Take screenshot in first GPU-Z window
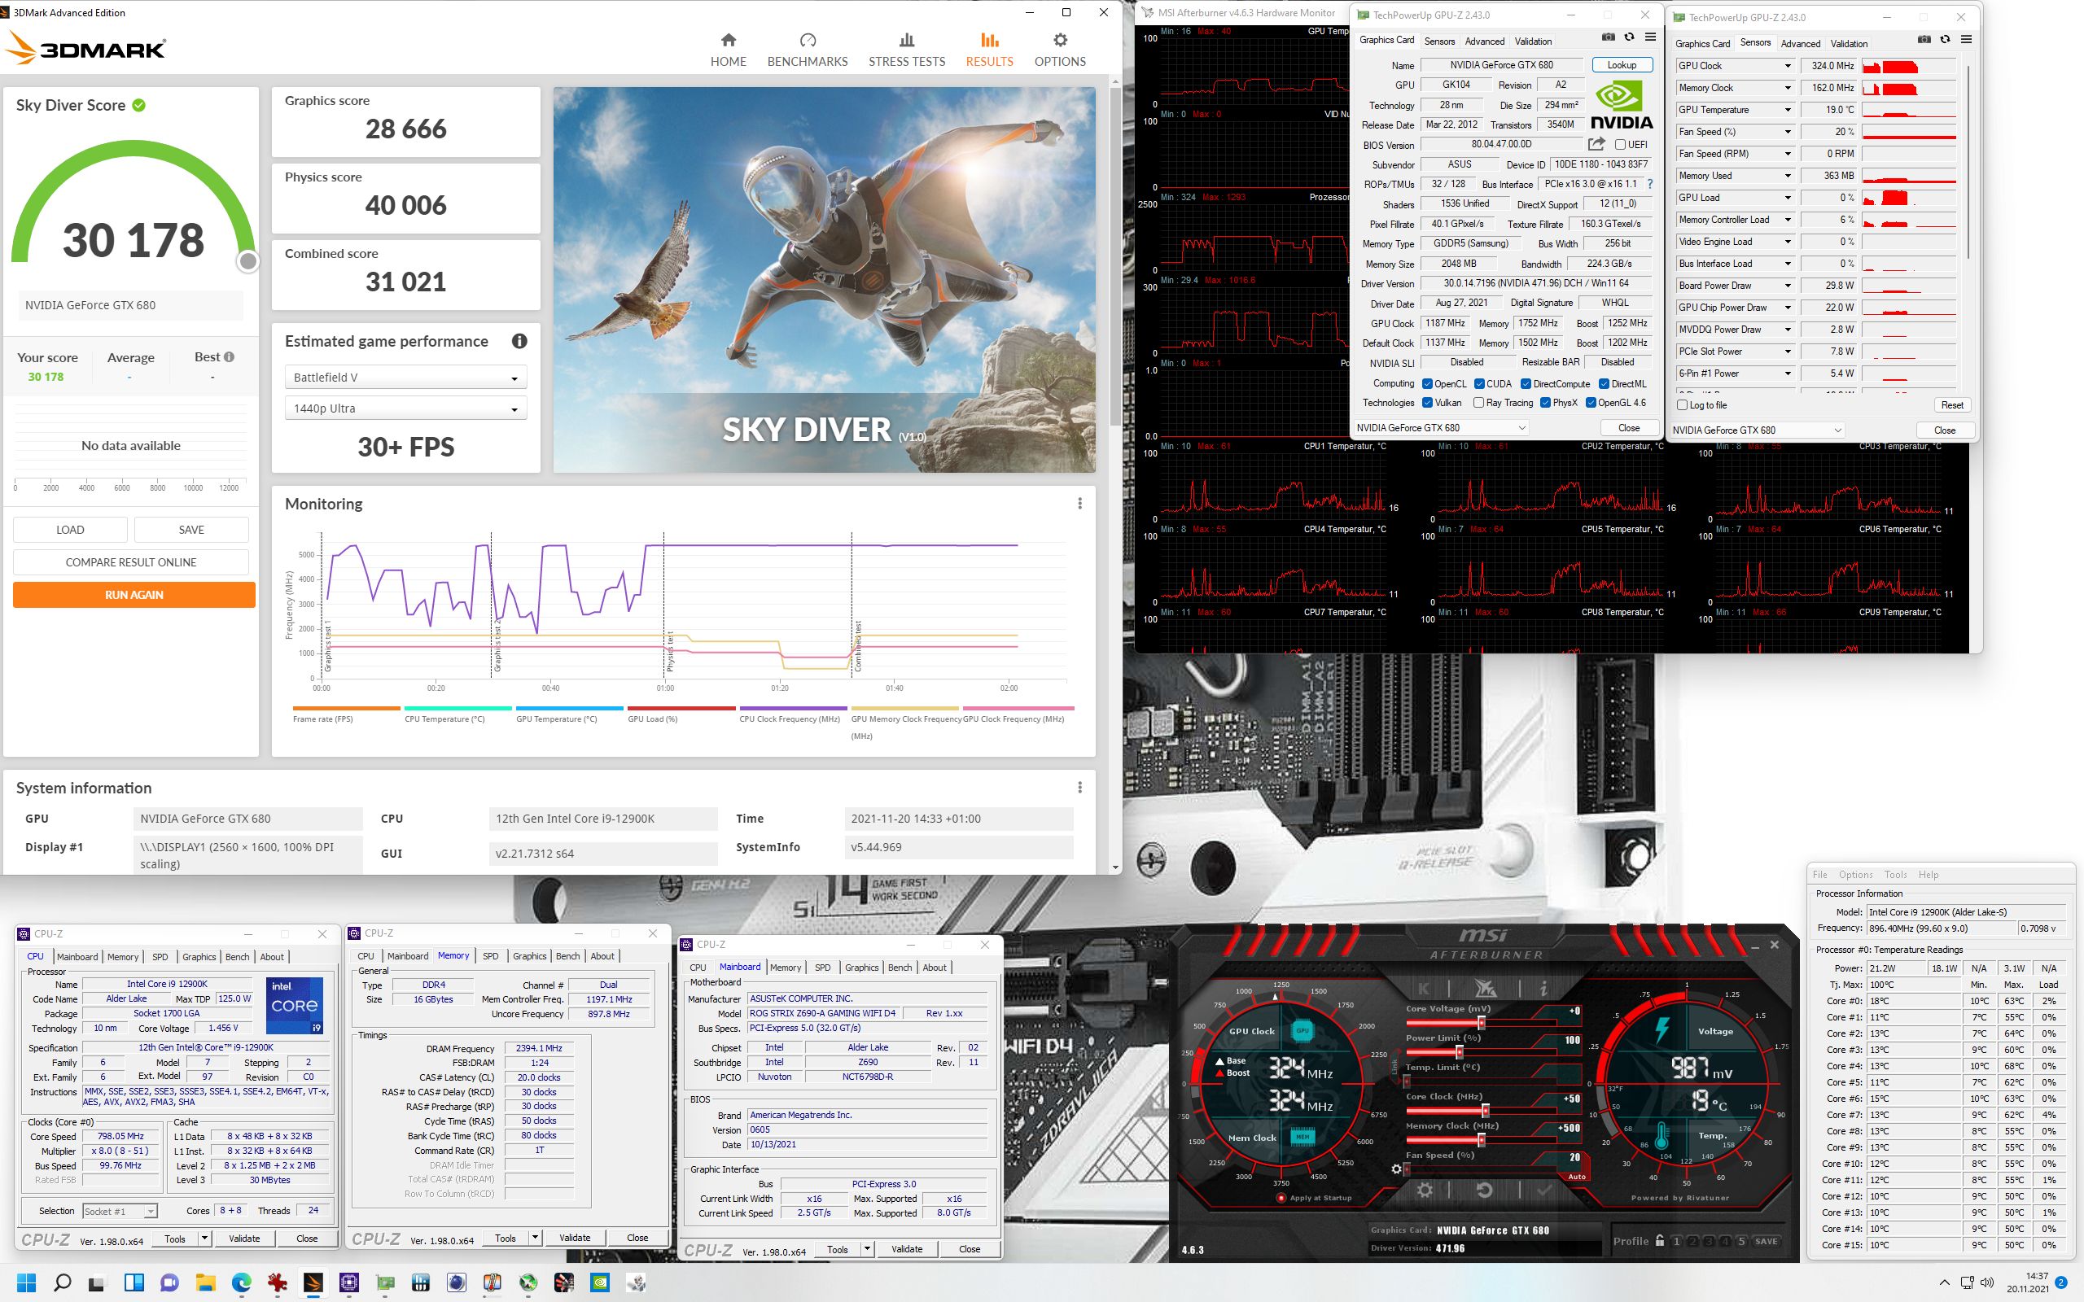 tap(1608, 37)
